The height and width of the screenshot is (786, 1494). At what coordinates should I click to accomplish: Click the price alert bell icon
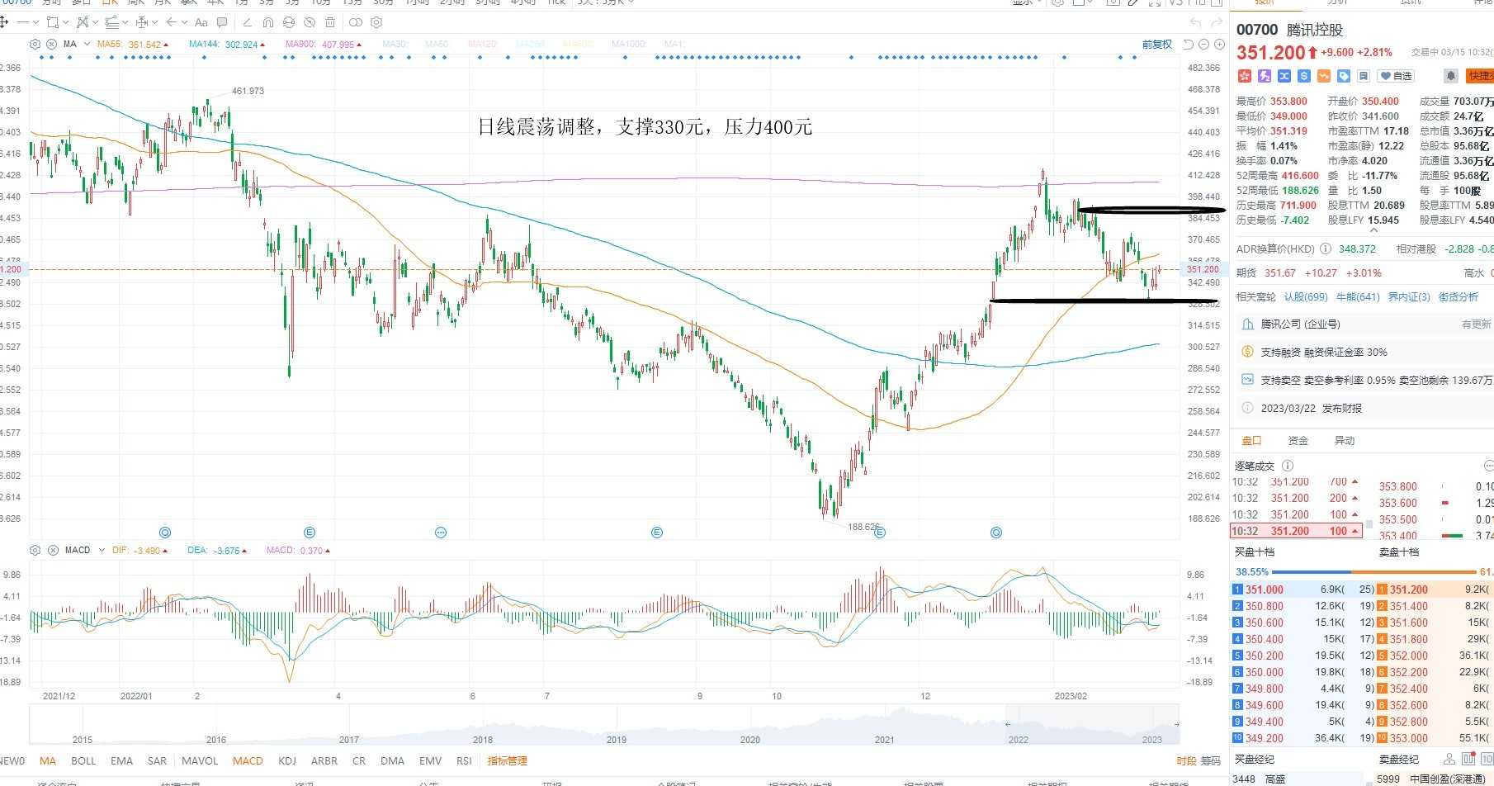tap(1450, 76)
